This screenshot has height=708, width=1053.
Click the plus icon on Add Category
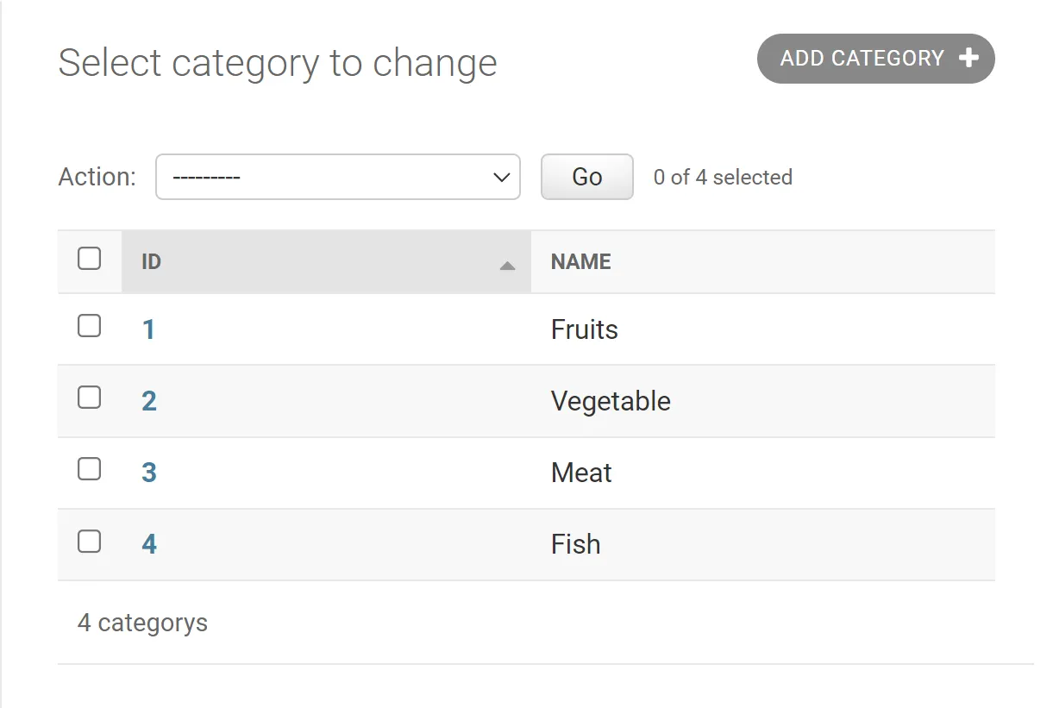coord(968,59)
